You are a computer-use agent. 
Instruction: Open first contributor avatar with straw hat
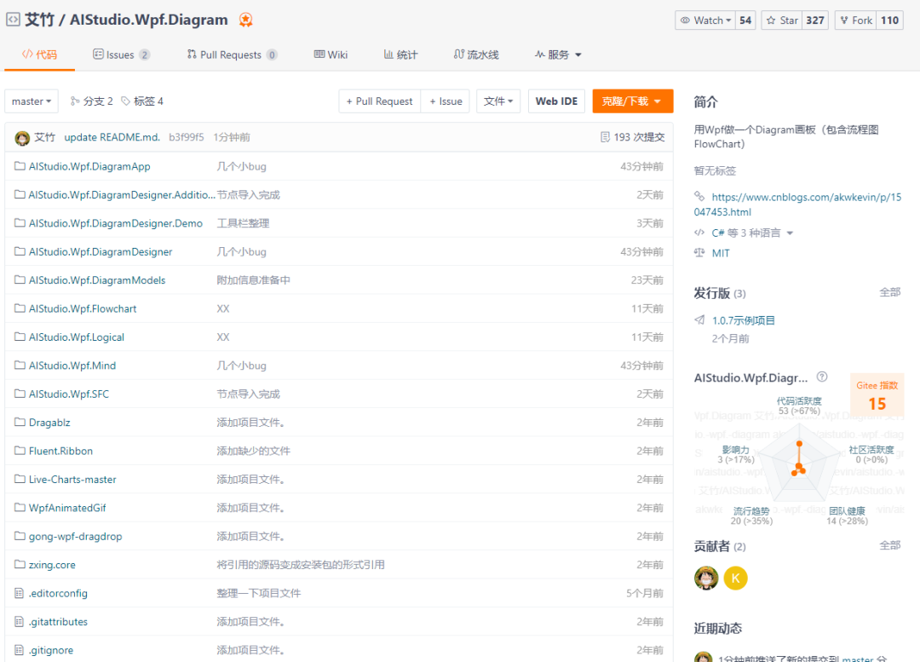(x=706, y=578)
